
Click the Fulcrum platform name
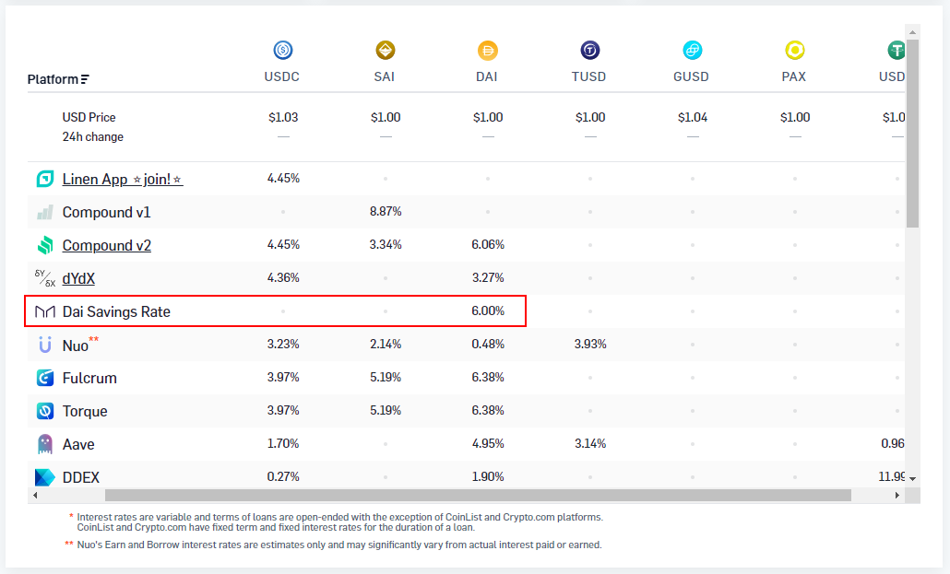coord(89,378)
